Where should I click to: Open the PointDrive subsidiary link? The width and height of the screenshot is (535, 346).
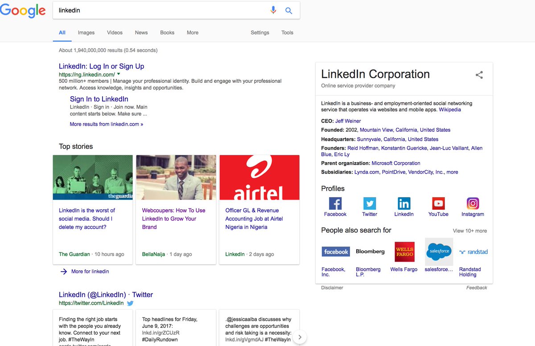[x=394, y=172]
